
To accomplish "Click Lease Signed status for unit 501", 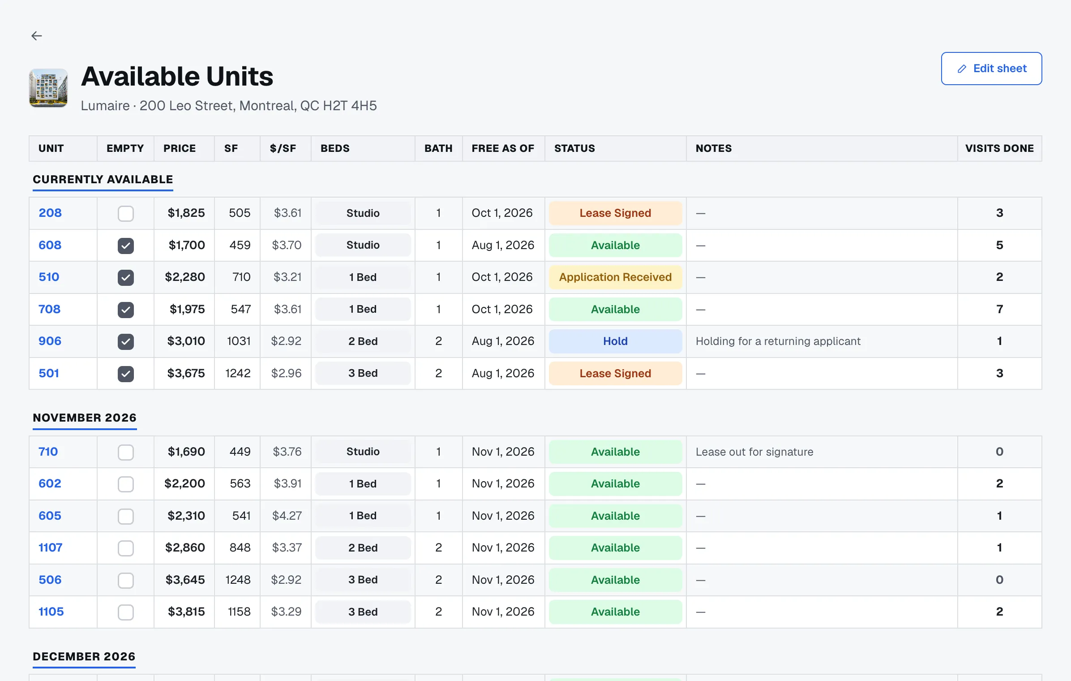I will pyautogui.click(x=615, y=374).
